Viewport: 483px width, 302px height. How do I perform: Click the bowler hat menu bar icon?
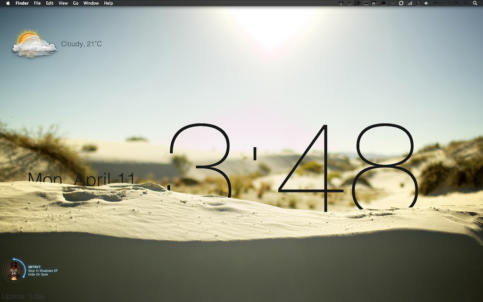pyautogui.click(x=383, y=3)
